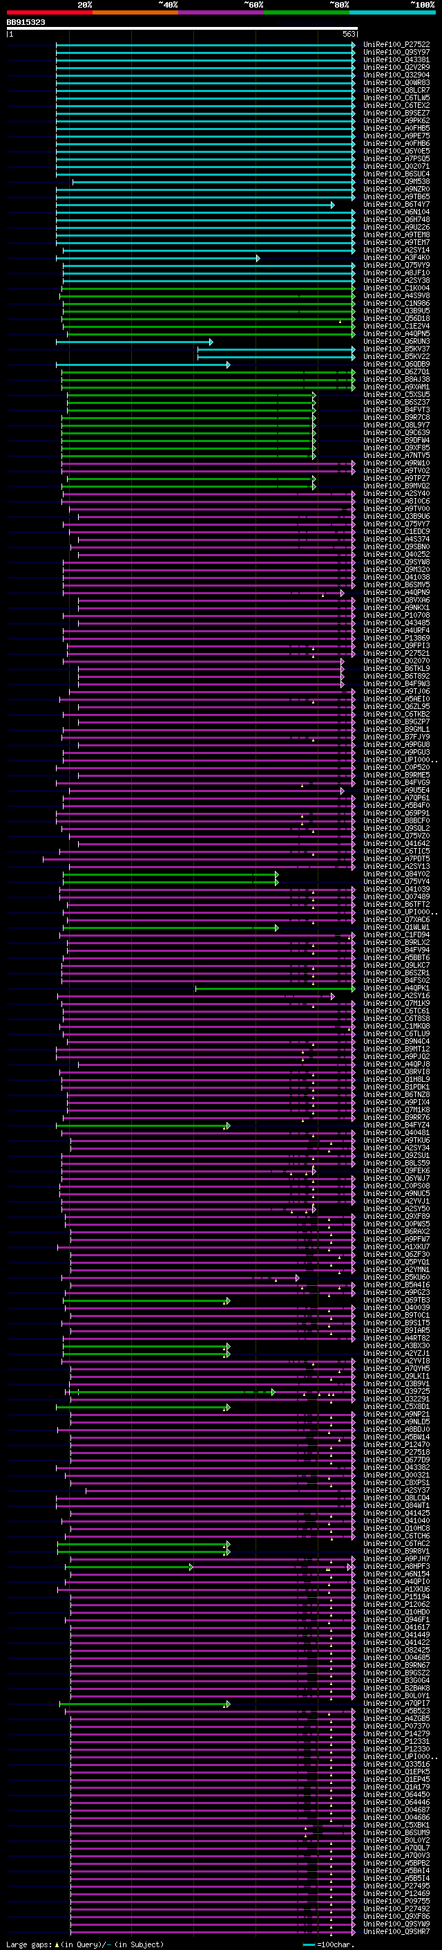Click label UniRef100_Q9M538
This screenshot has width=442, height=1950.
(x=396, y=182)
